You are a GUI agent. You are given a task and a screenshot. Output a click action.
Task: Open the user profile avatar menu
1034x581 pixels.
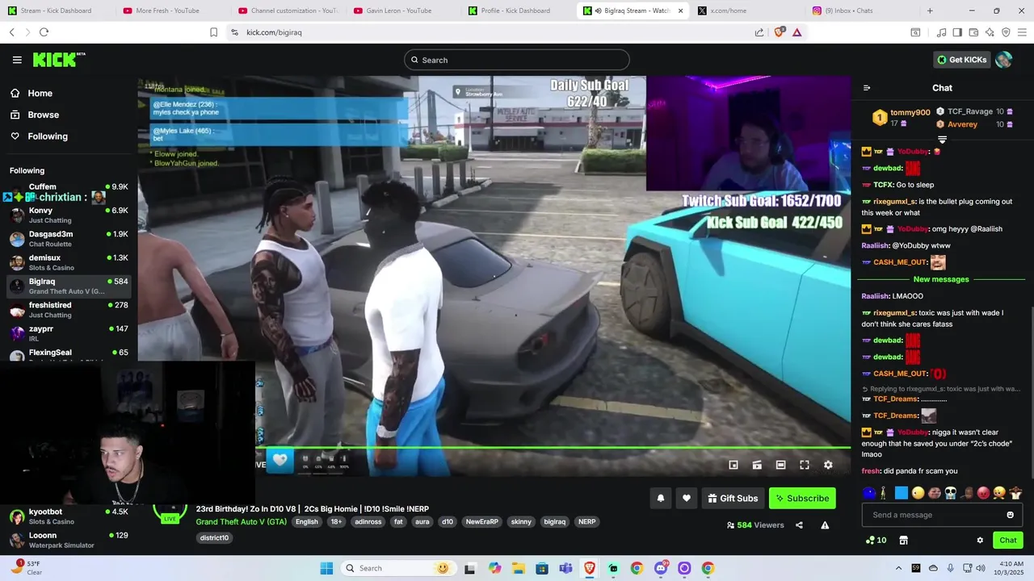tap(1004, 60)
